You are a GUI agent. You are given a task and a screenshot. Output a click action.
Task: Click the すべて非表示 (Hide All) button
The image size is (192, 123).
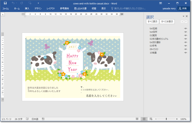pos(167,22)
